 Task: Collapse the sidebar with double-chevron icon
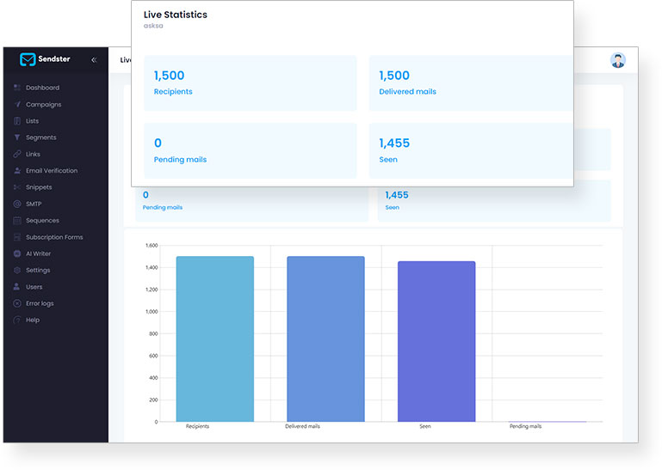point(94,60)
